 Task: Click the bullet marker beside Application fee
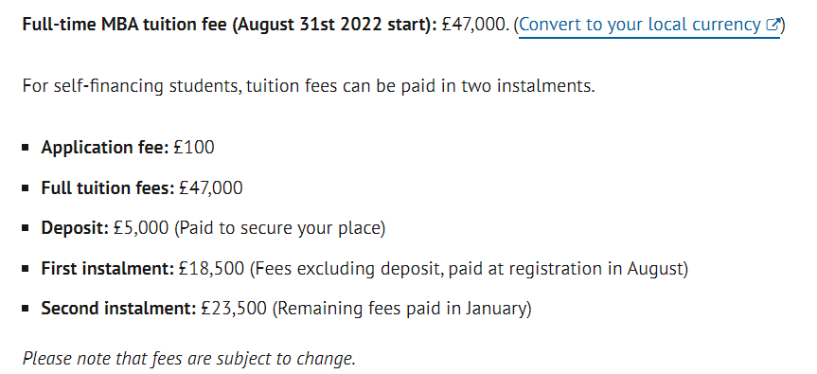click(26, 148)
